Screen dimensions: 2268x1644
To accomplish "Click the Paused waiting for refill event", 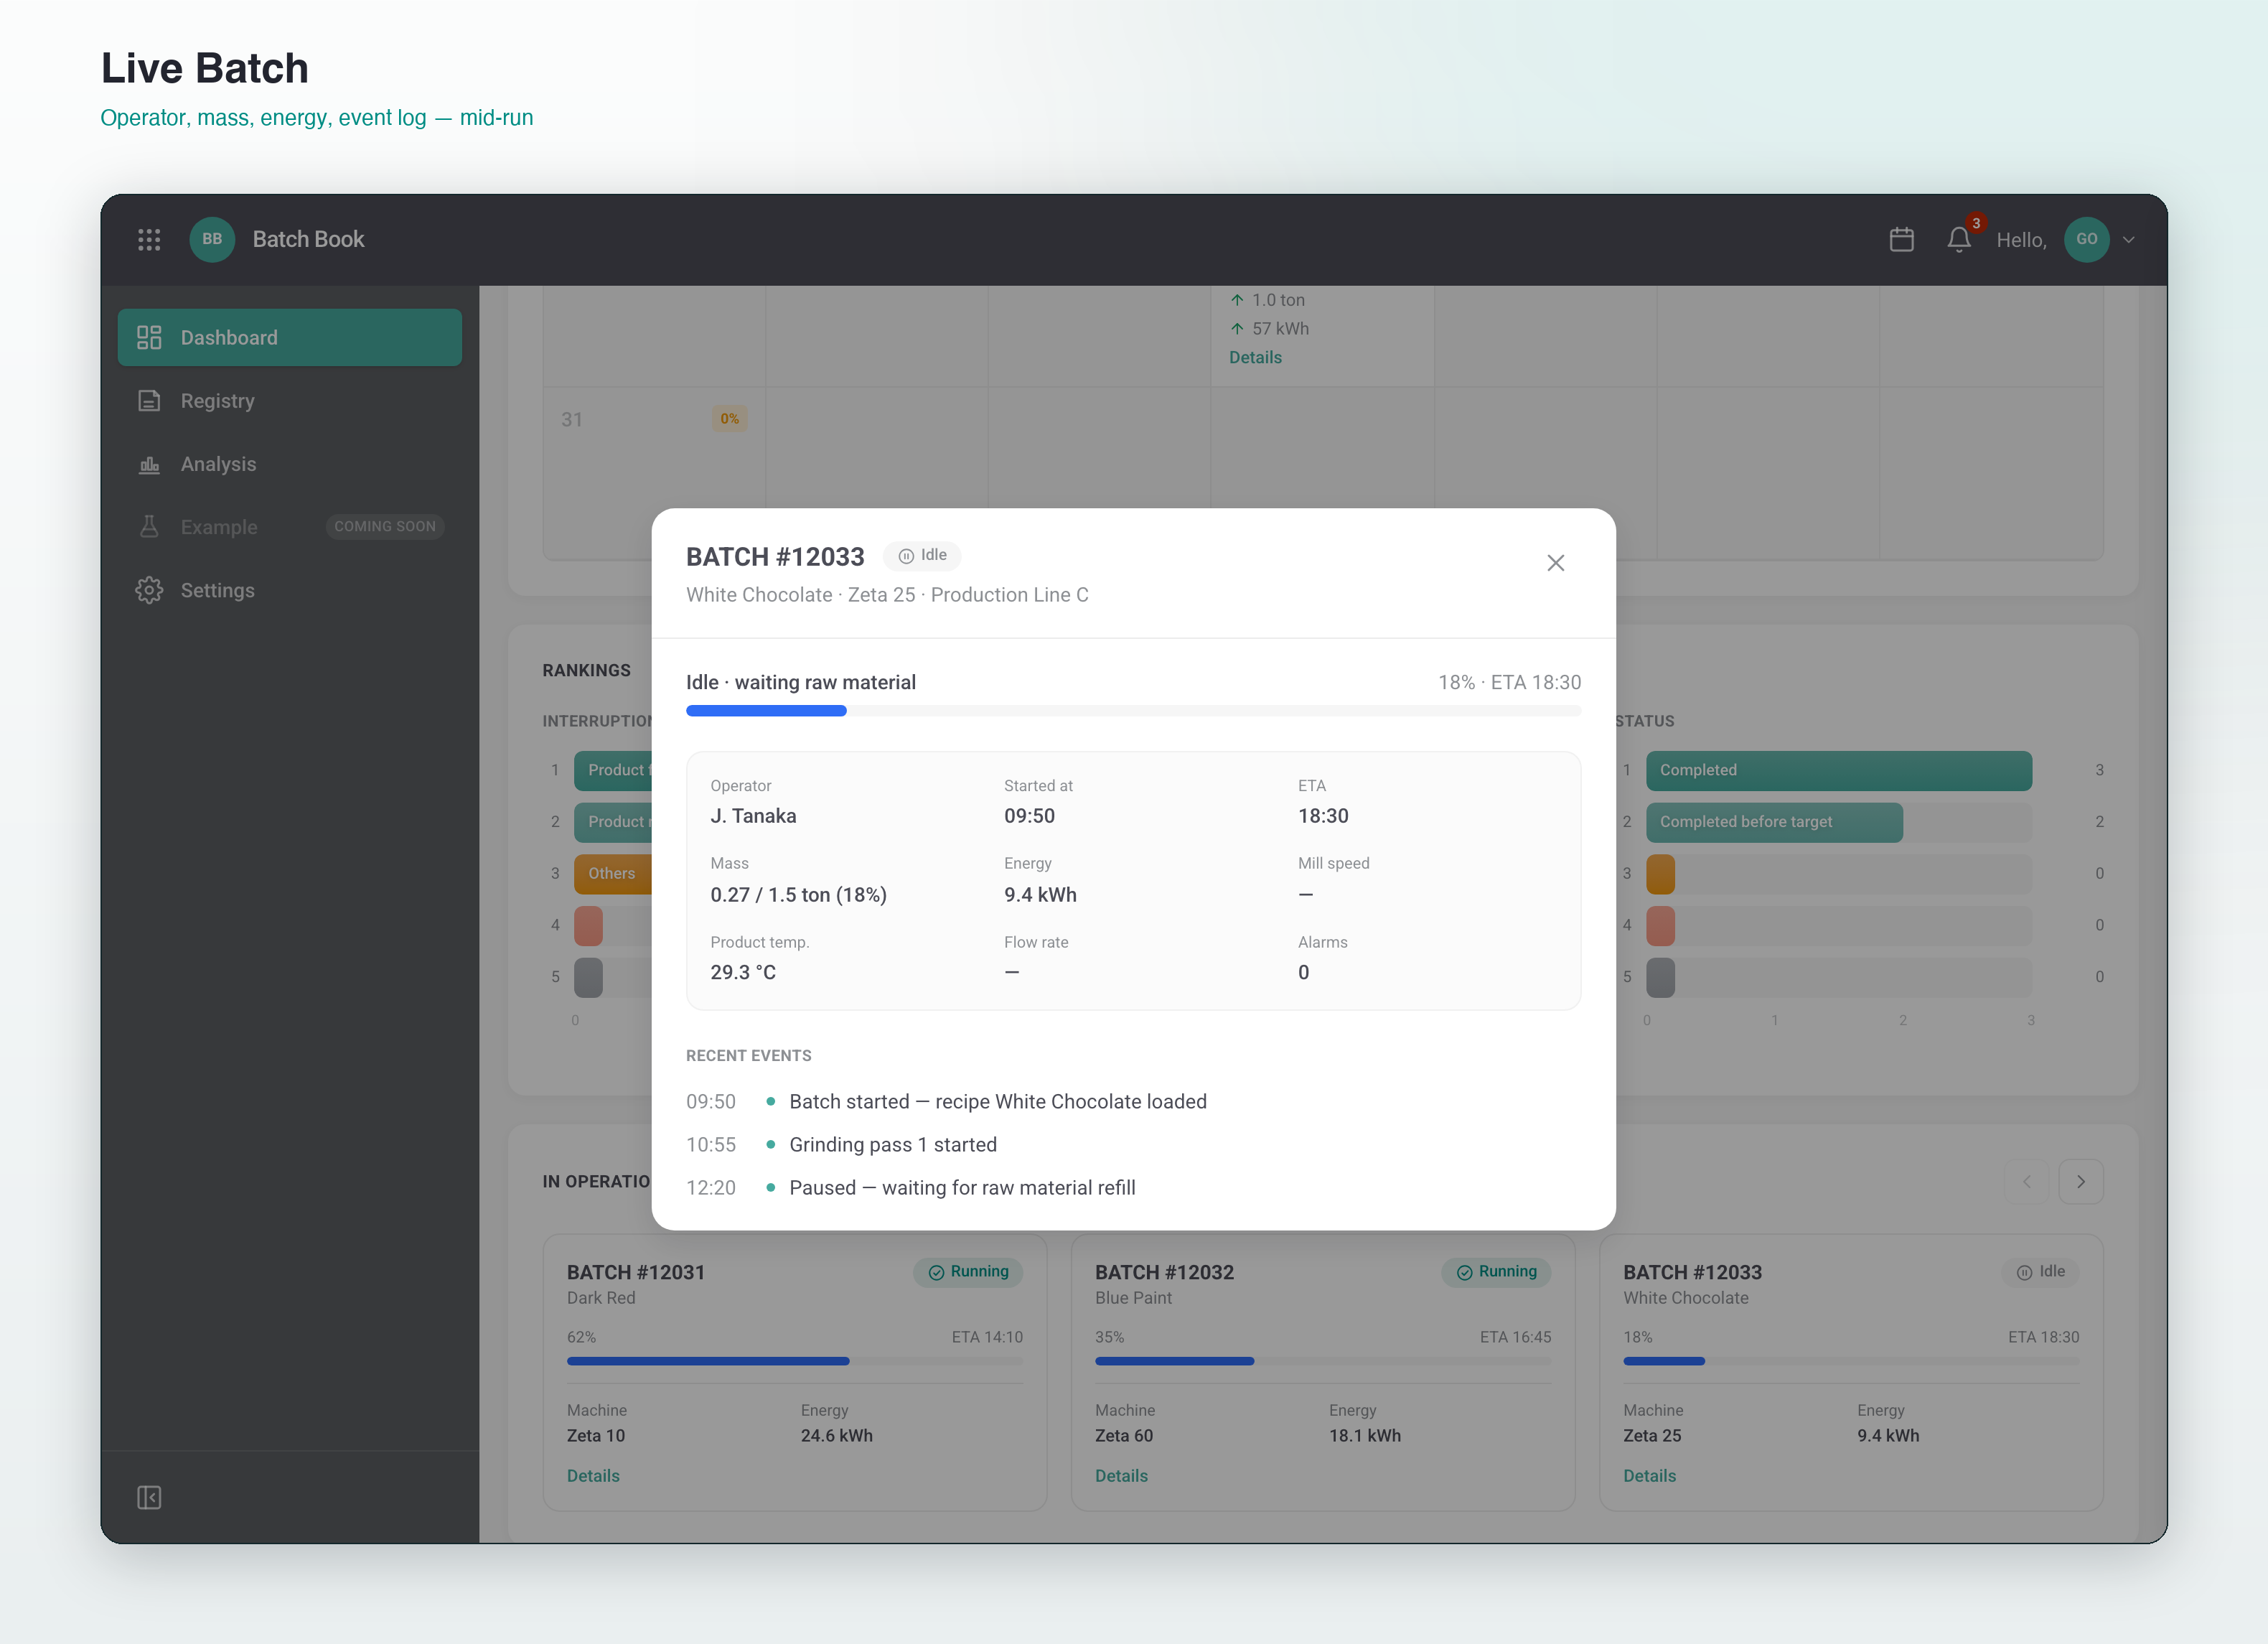I will click(910, 1187).
